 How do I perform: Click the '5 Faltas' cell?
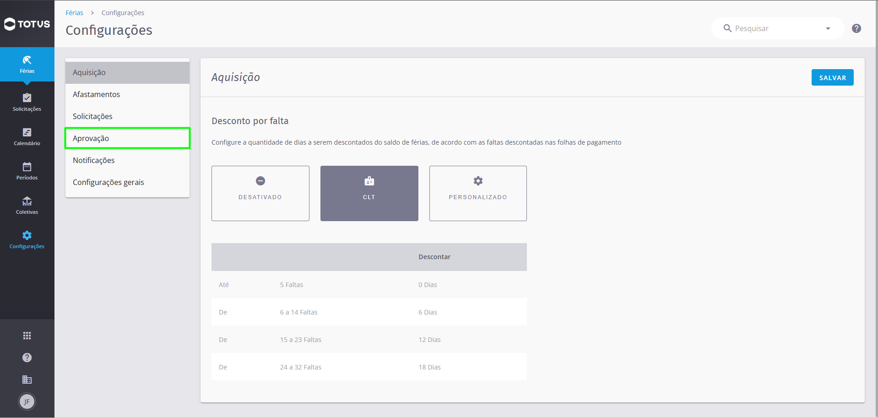(292, 285)
